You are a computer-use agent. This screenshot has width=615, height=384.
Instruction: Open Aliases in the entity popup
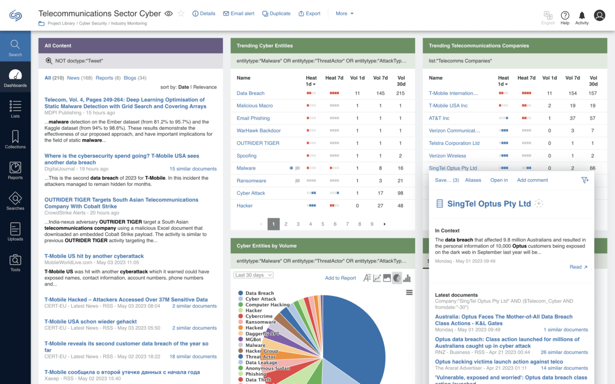pos(473,180)
